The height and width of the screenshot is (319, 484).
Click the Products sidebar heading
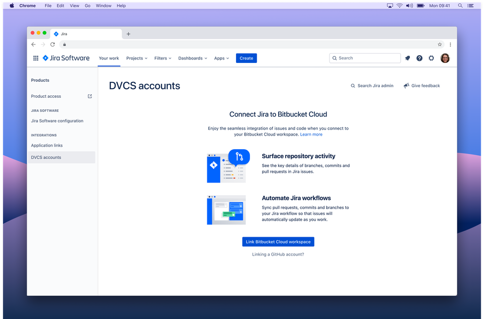pyautogui.click(x=40, y=80)
